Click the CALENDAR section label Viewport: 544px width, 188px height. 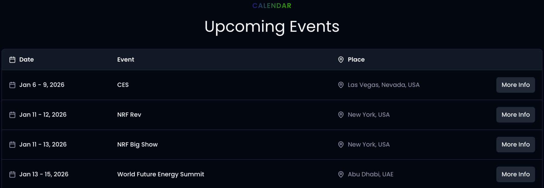point(272,6)
